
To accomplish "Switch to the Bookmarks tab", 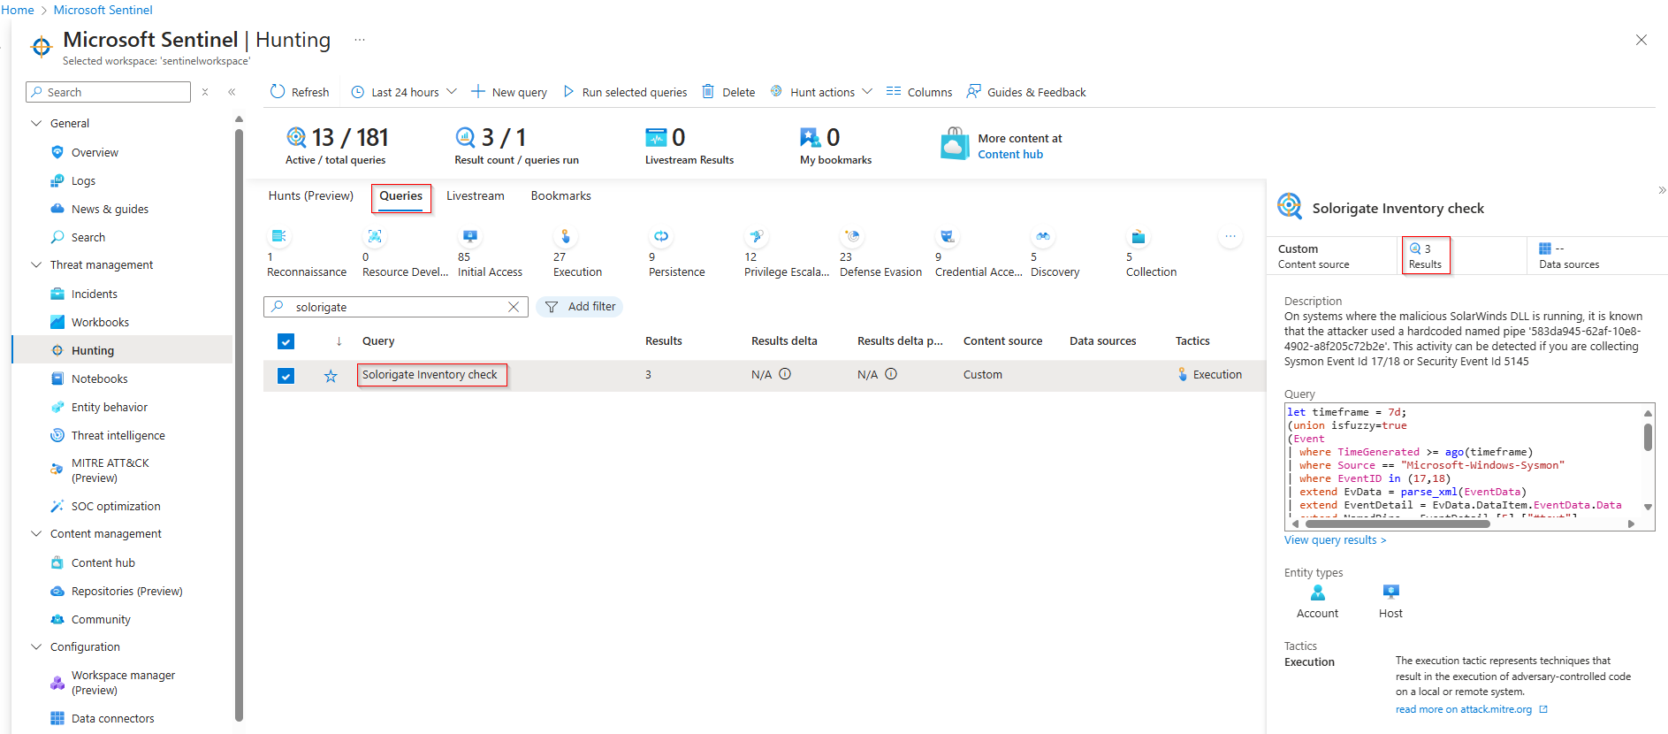I will point(561,195).
